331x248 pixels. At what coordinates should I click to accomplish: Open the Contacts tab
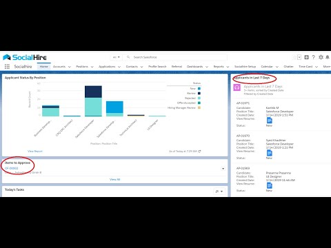click(132, 67)
